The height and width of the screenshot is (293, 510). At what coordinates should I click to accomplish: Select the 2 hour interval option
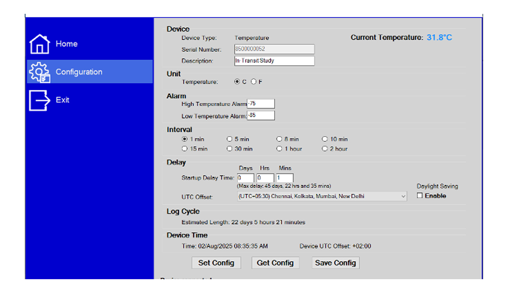click(x=325, y=149)
